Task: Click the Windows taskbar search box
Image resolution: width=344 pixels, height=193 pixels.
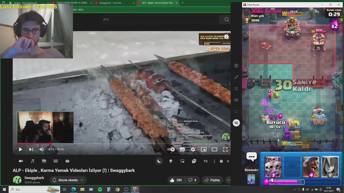Action: pos(35,190)
